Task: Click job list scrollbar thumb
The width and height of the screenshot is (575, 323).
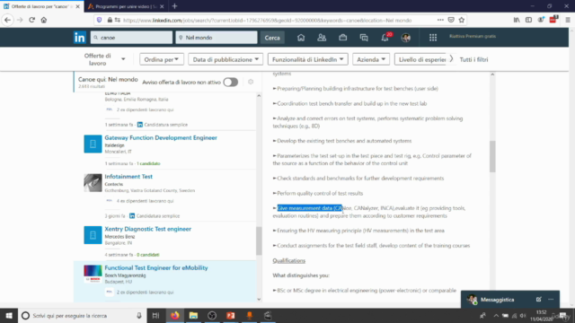Action: 259,240
